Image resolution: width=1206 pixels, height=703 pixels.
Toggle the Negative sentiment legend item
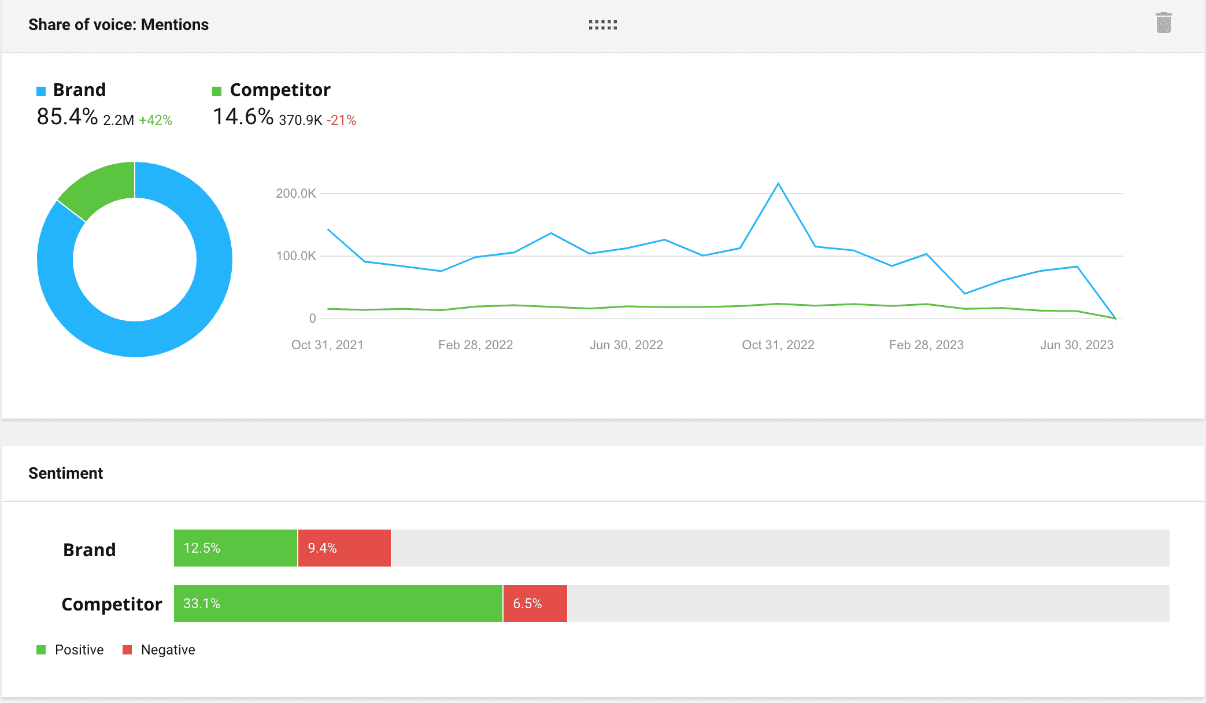pyautogui.click(x=159, y=650)
